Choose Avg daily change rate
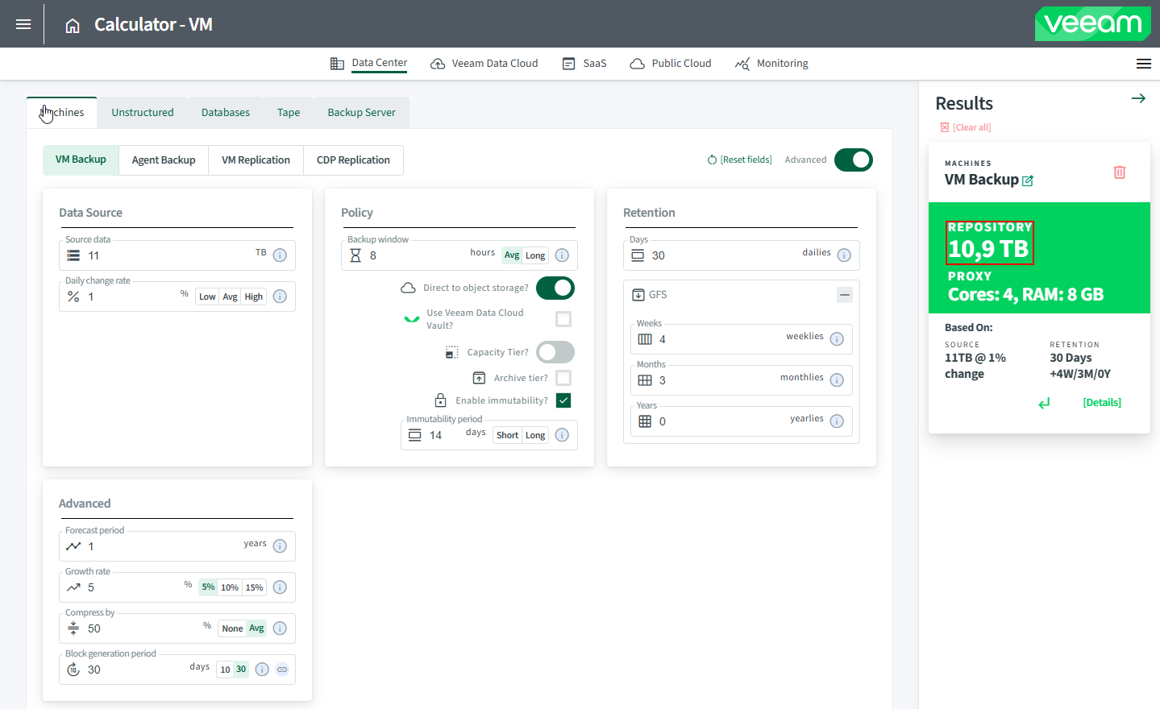This screenshot has width=1160, height=709. pos(230,296)
